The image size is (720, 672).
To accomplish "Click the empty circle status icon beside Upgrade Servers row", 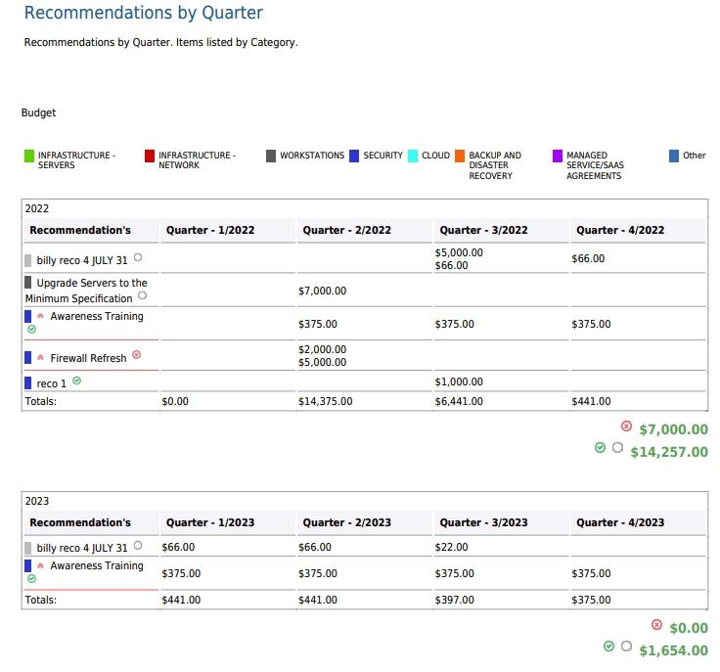I will click(x=143, y=295).
